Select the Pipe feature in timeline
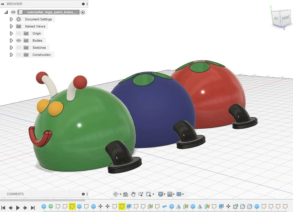 click(165, 206)
